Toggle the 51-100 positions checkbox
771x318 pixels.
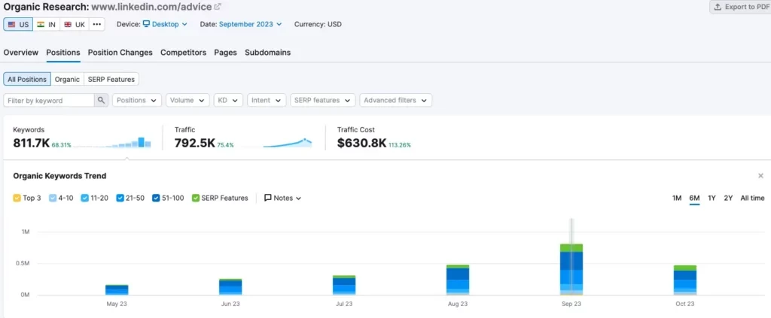click(x=156, y=198)
